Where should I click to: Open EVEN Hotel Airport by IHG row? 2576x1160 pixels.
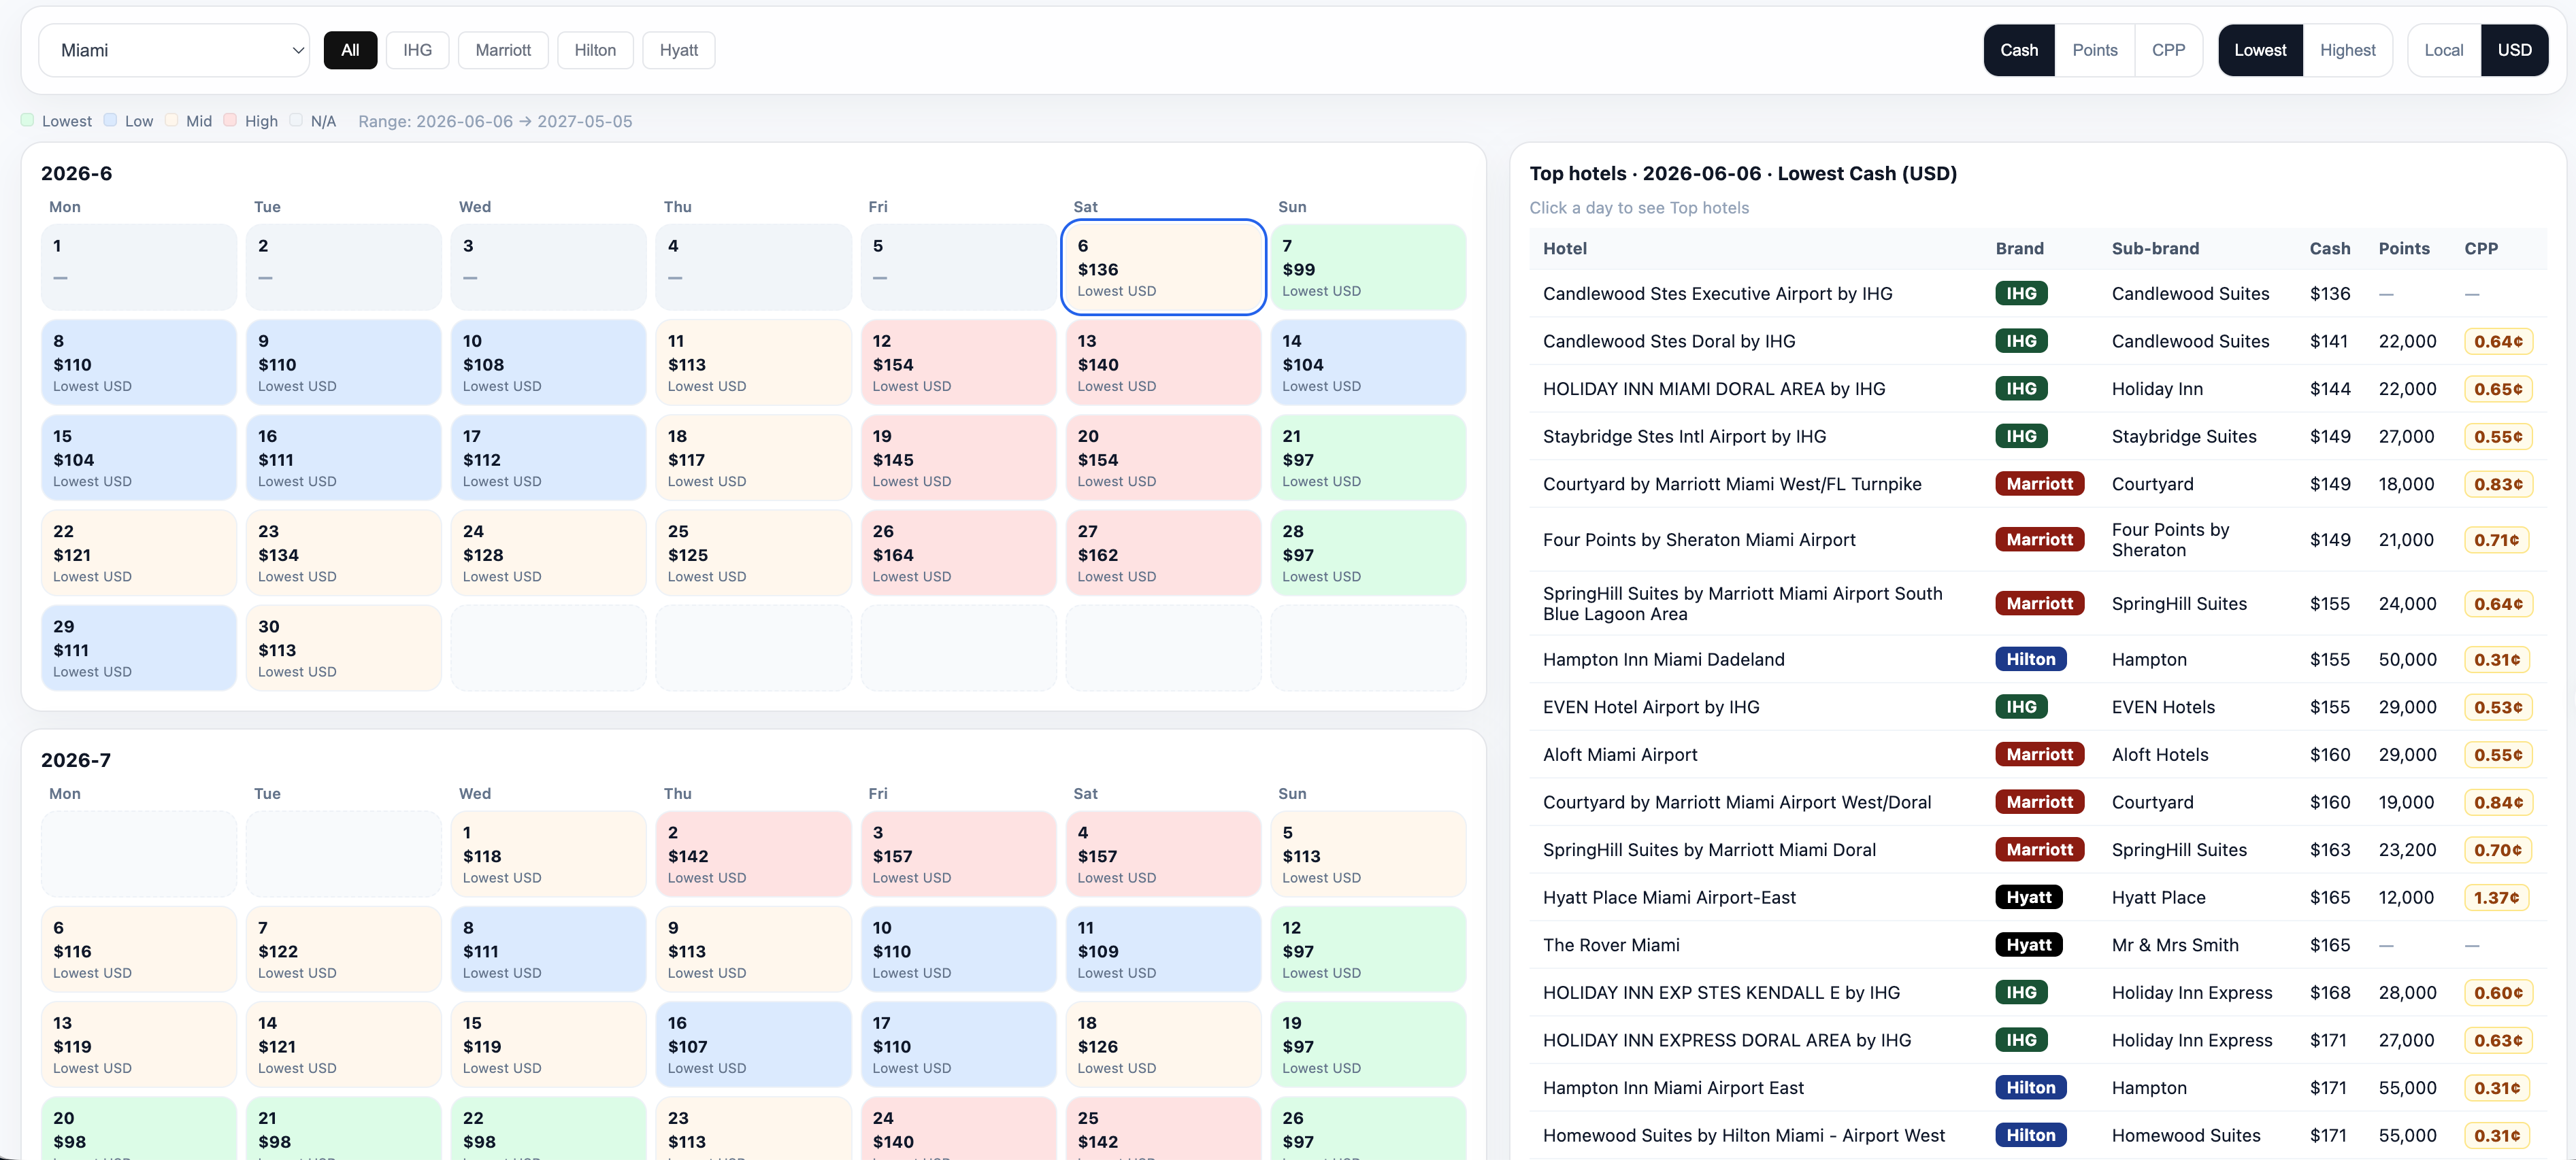2038,706
